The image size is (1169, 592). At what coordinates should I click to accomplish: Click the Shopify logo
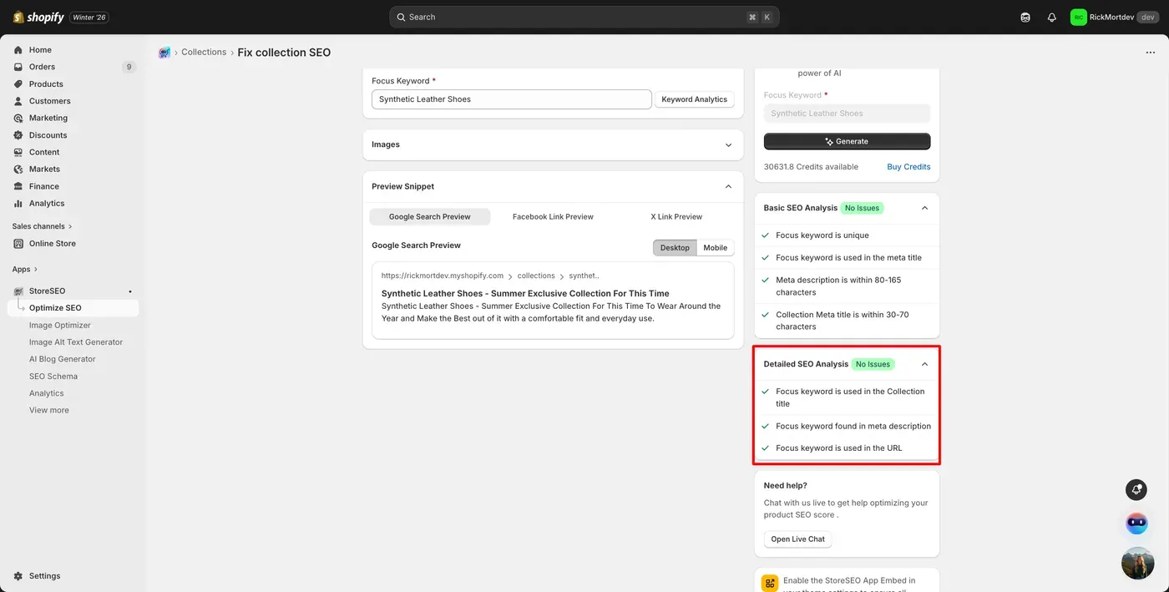click(x=38, y=17)
